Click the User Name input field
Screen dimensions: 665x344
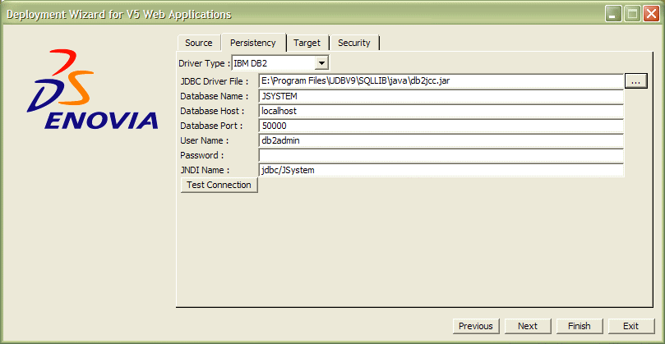click(441, 140)
